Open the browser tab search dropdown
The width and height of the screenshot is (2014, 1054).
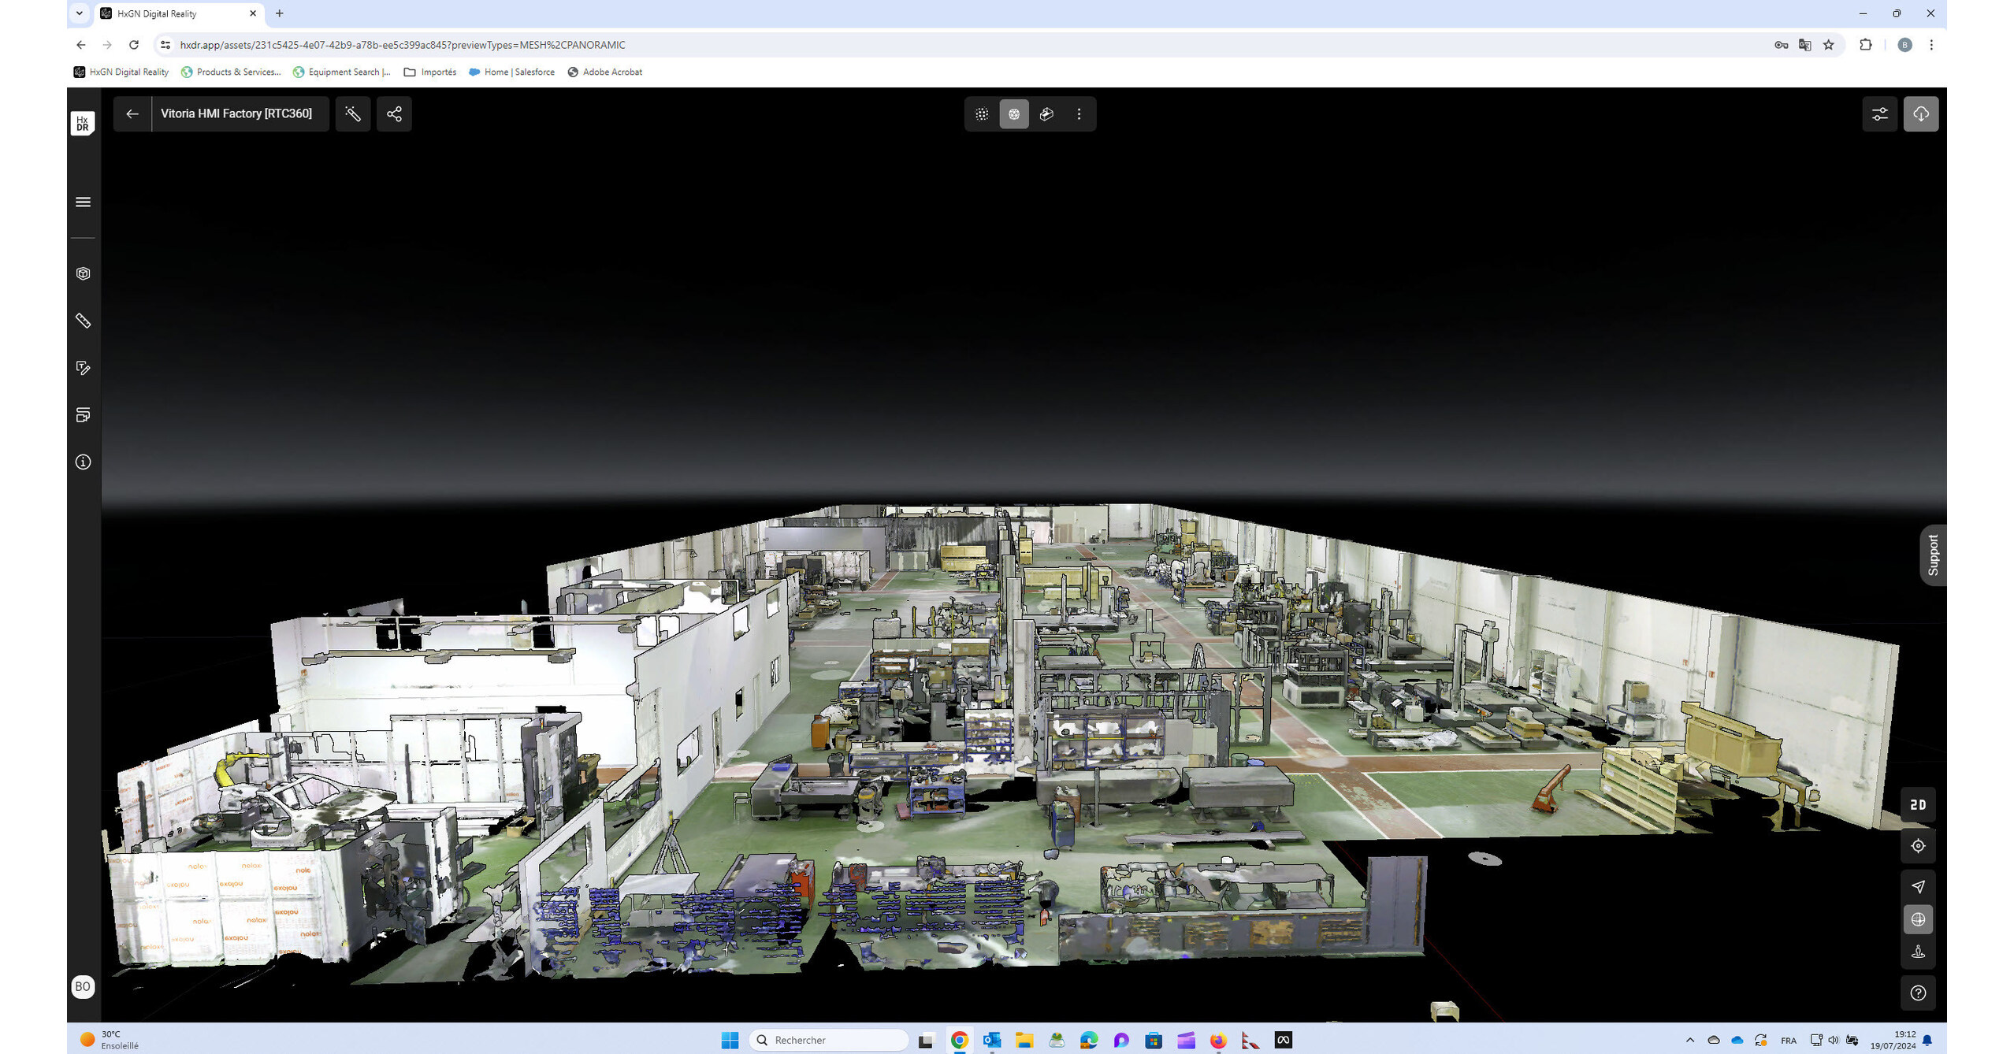coord(79,13)
